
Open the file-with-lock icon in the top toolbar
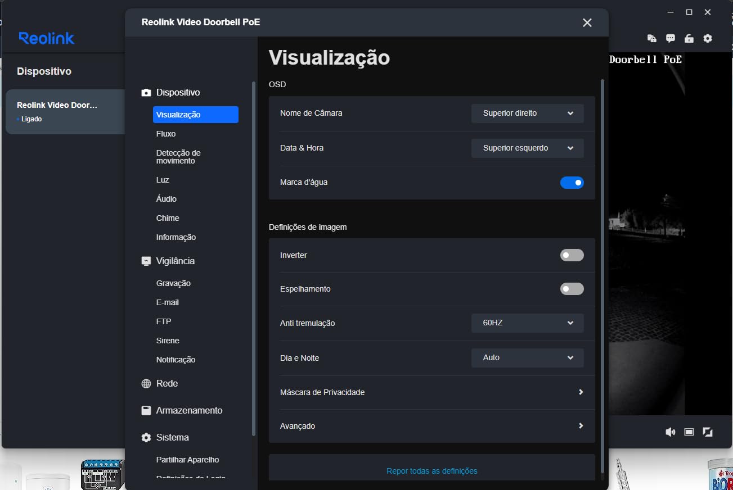click(652, 38)
